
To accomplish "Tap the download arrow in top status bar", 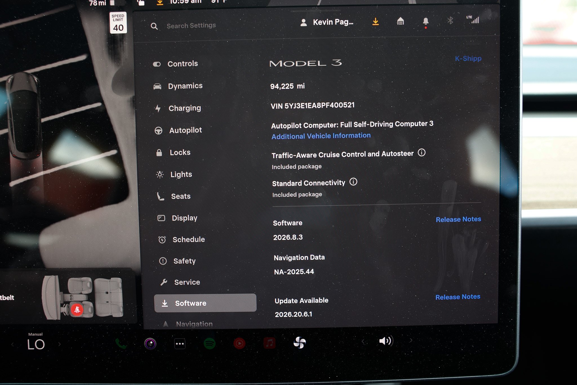I will pyautogui.click(x=160, y=3).
